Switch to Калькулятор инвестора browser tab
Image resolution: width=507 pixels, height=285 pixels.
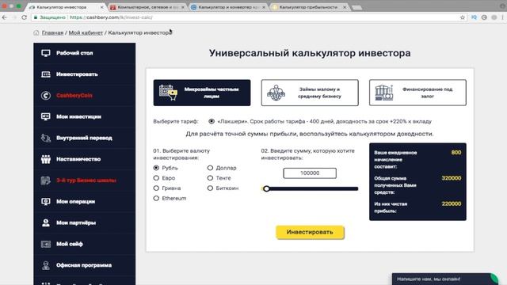tap(65, 7)
